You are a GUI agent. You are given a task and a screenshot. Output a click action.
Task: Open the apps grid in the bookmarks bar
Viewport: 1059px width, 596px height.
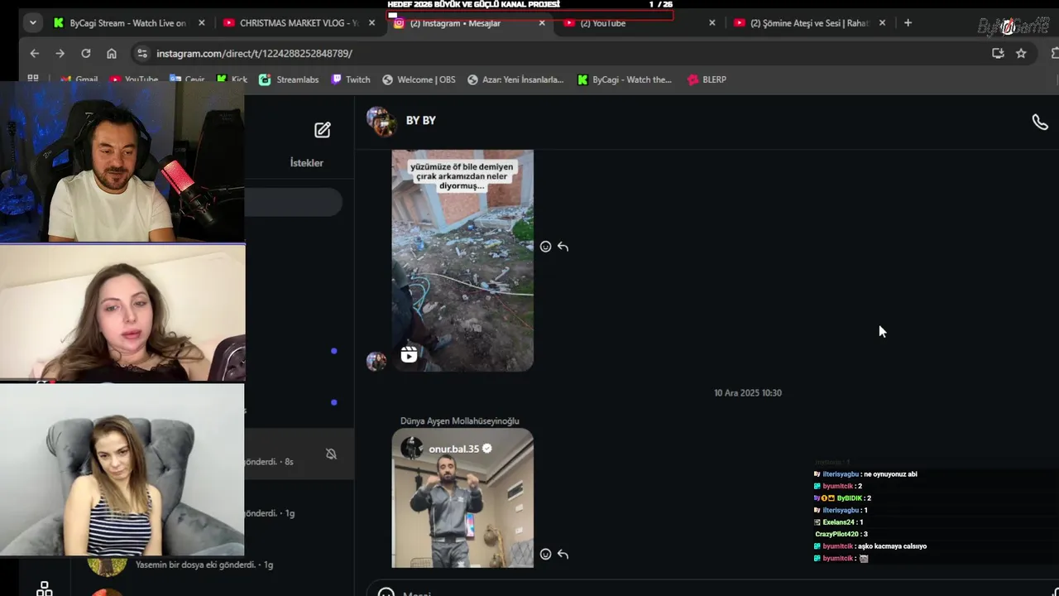(33, 79)
